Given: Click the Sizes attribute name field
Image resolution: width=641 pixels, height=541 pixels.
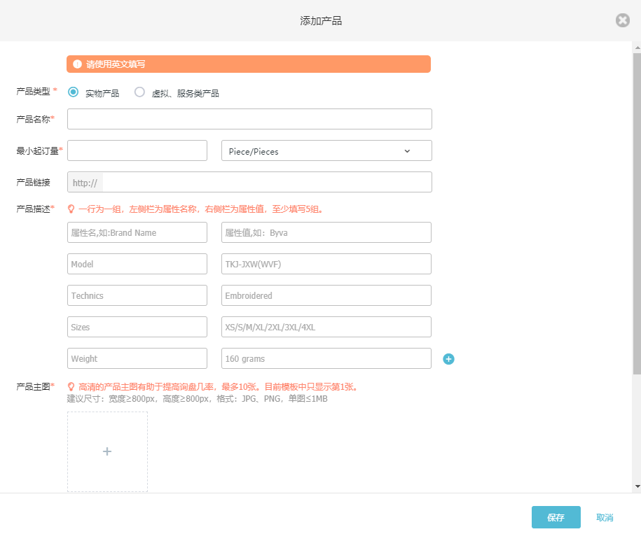Looking at the screenshot, I should pyautogui.click(x=137, y=327).
